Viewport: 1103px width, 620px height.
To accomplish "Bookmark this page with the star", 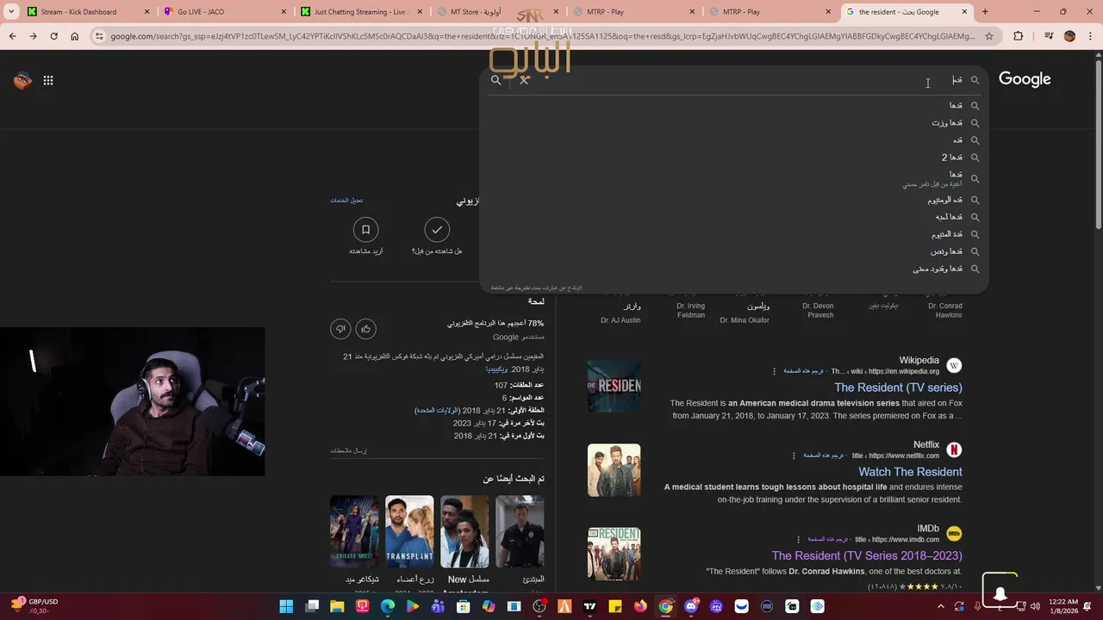I will 989,36.
